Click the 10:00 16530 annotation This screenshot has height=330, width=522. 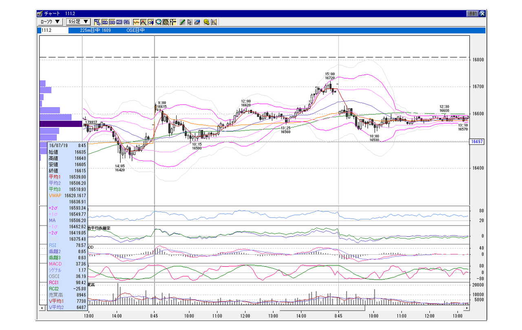tap(374, 138)
